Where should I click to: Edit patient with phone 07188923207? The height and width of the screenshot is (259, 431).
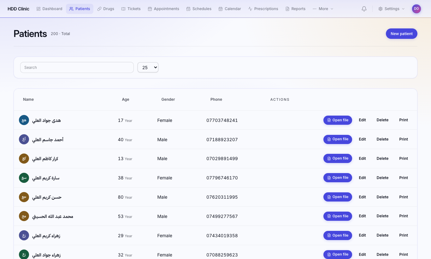[362, 139]
